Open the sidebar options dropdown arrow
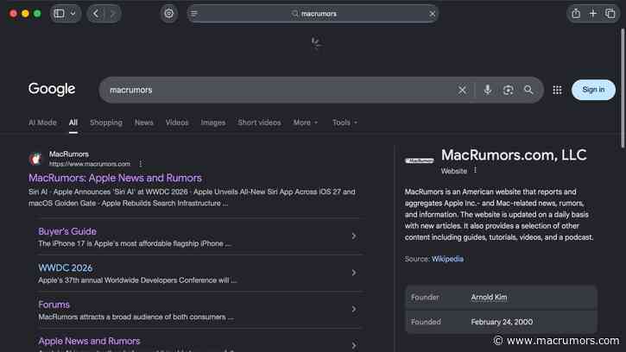This screenshot has width=626, height=352. coord(73,14)
